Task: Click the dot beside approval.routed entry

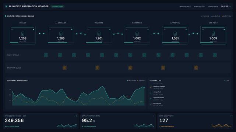Action: (151, 99)
